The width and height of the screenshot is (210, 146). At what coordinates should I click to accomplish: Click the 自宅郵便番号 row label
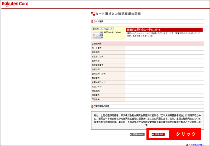pyautogui.click(x=97, y=65)
